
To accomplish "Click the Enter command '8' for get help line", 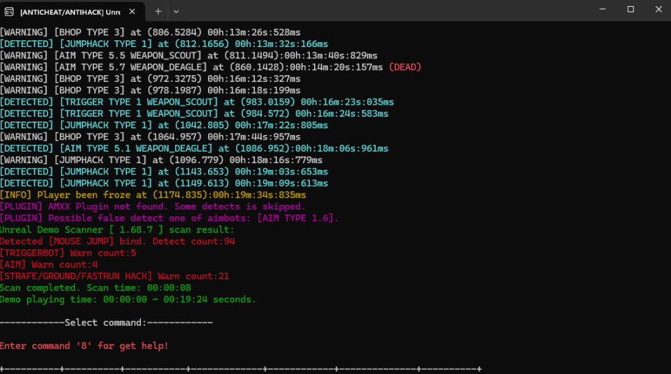I will click(x=85, y=346).
